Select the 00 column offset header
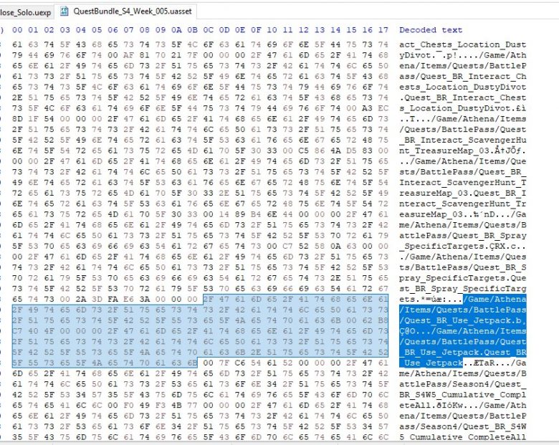559x445 pixels. pos(17,30)
